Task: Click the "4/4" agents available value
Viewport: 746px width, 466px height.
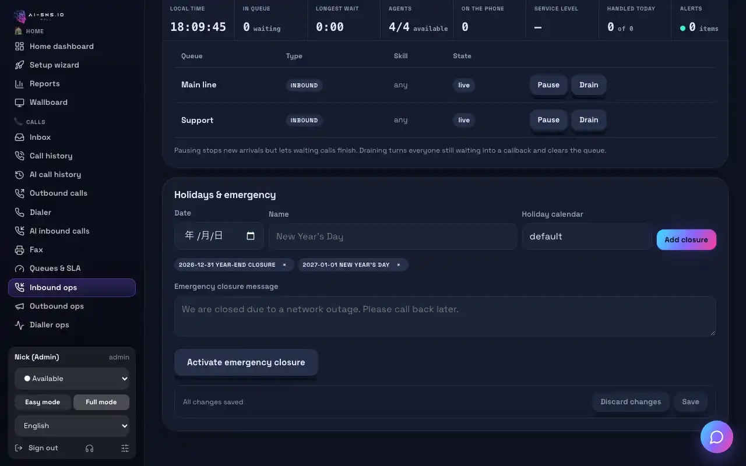Action: click(399, 27)
